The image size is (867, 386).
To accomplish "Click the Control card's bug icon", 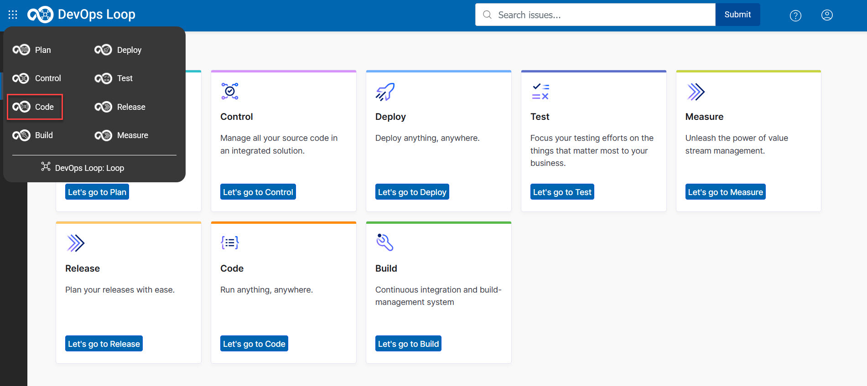I will (x=229, y=91).
